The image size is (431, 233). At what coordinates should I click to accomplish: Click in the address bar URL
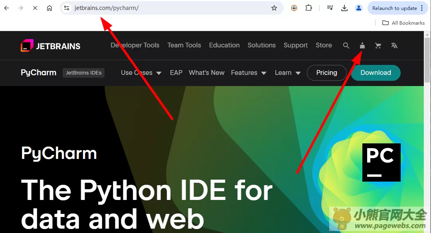coord(107,8)
